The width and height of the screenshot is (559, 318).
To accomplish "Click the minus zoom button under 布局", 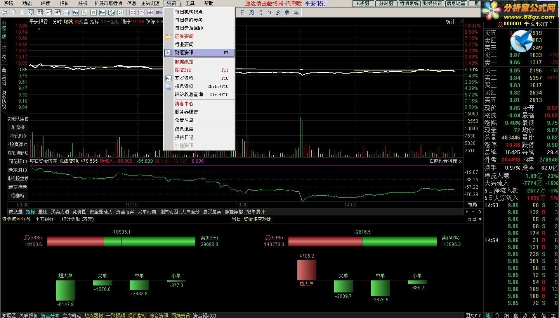I will pyautogui.click(x=473, y=212).
